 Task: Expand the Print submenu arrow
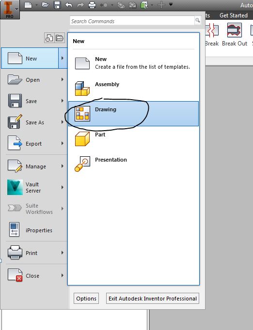click(x=63, y=253)
